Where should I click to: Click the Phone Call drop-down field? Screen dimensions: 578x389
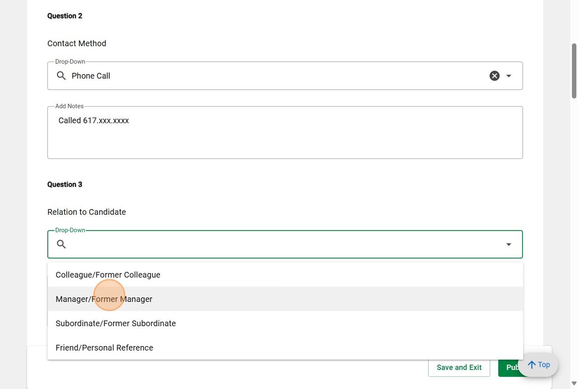pos(271,76)
